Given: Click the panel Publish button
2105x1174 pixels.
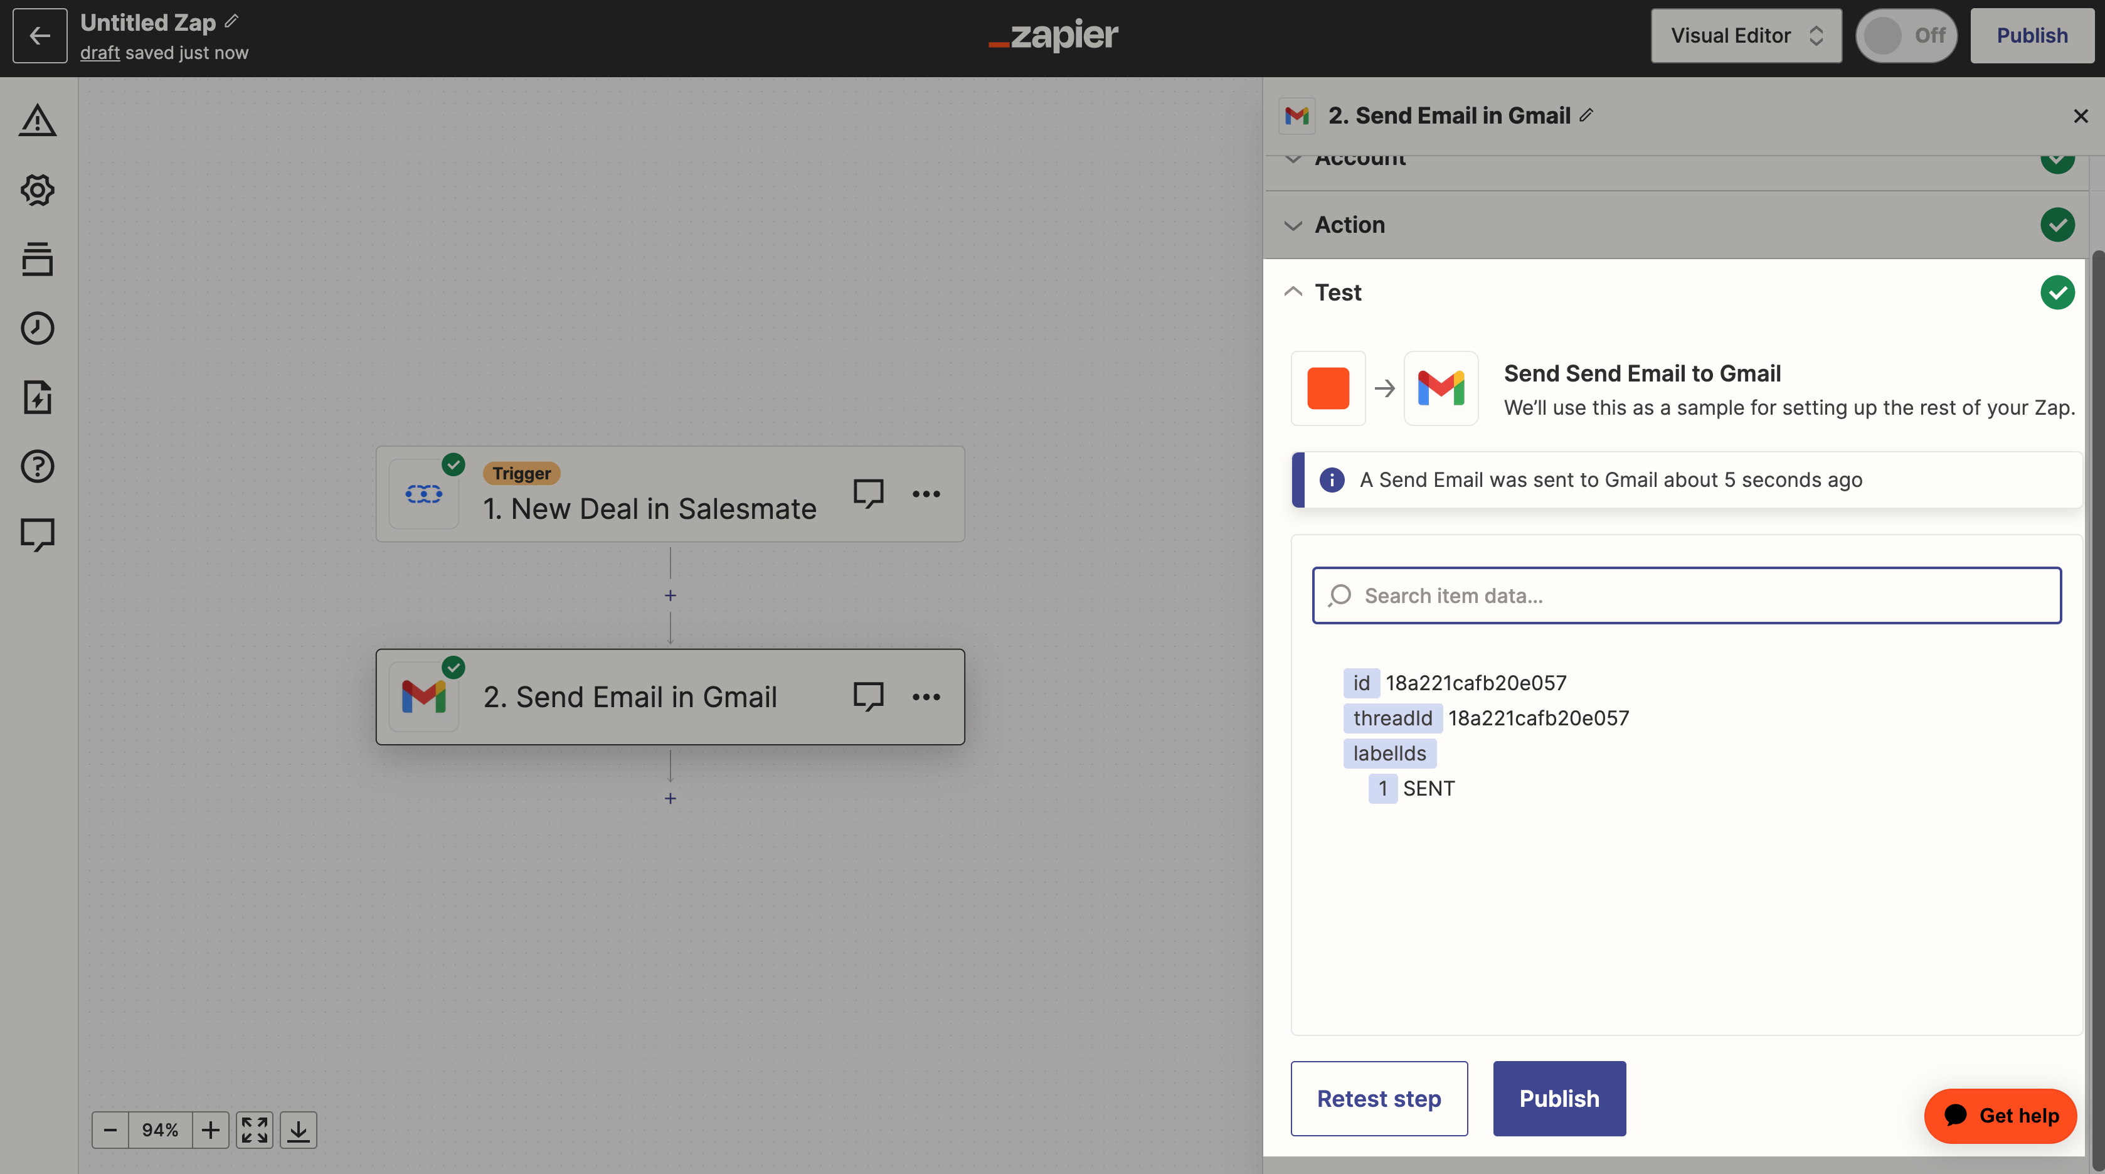Looking at the screenshot, I should tap(1559, 1098).
